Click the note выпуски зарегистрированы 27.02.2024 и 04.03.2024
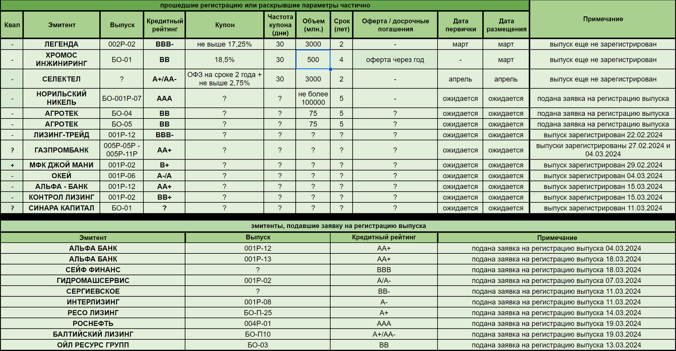Viewport: 676px width, 351px height. 603,150
